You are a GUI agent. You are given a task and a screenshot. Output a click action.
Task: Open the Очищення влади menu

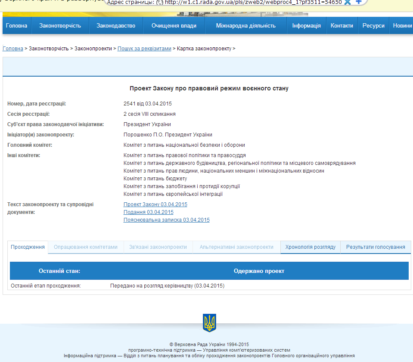pos(174,25)
